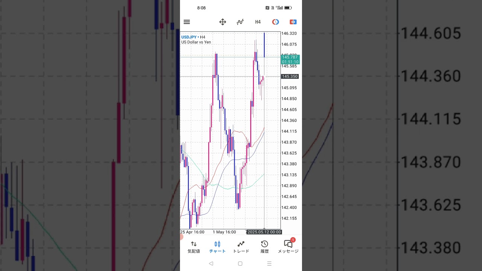Change the H4 timeframe in toolbar
Viewport: 482px width, 271px height.
tap(258, 22)
